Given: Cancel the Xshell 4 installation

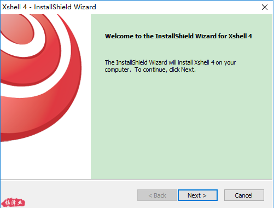Looking at the screenshot, I should click(244, 195).
